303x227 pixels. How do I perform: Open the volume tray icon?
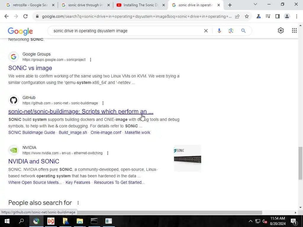coord(265,221)
